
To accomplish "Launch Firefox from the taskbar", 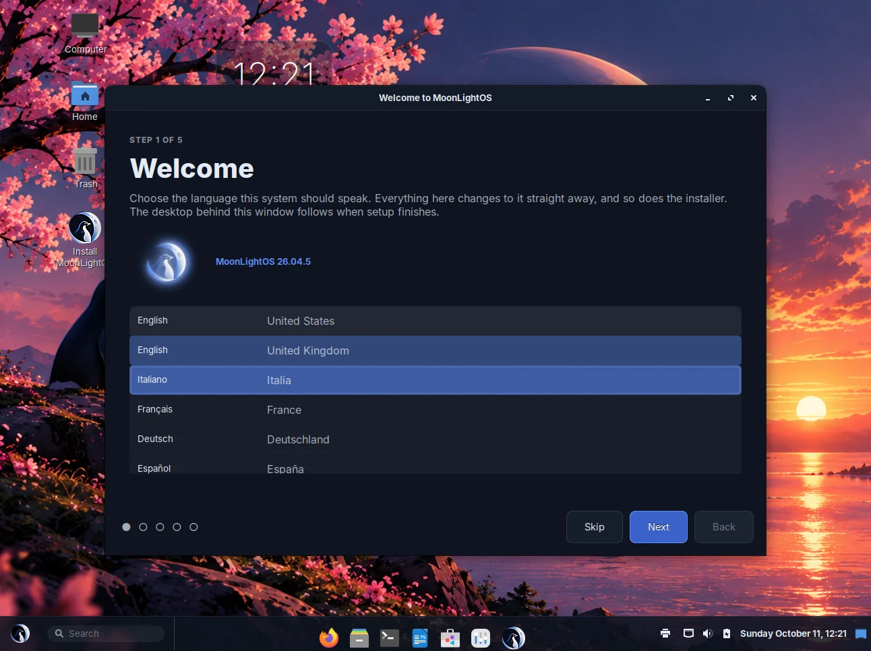I will pyautogui.click(x=329, y=637).
